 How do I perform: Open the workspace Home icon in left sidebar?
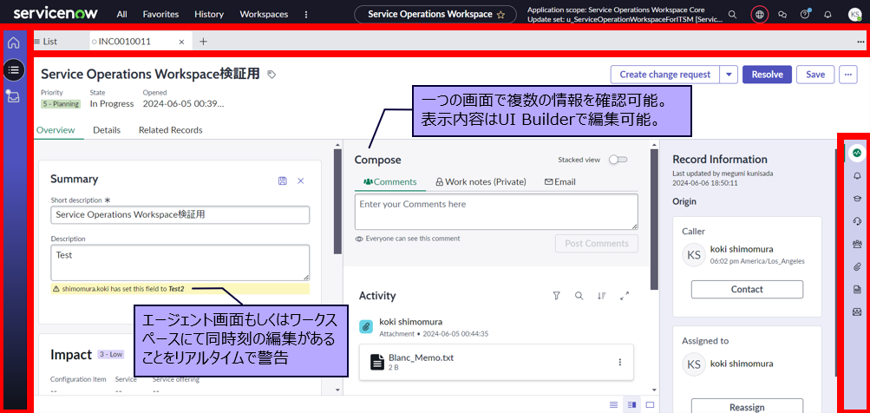(13, 43)
